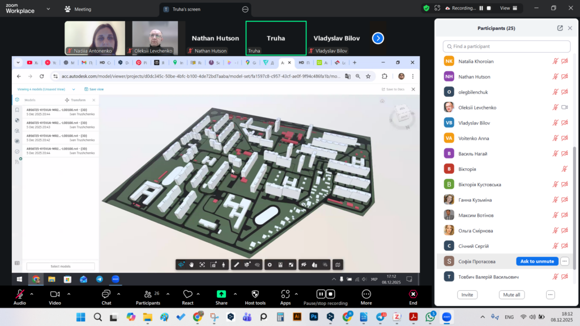Expand the Video options arrow
Image resolution: width=580 pixels, height=326 pixels.
click(69, 294)
